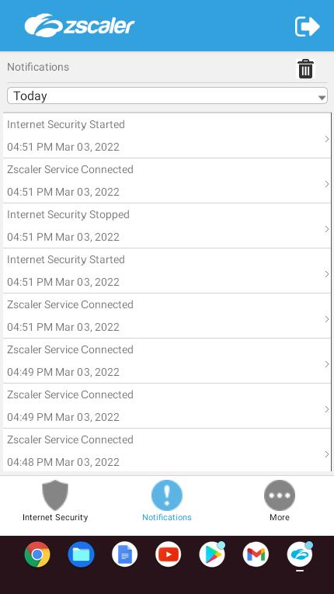
Task: Open Google Docs from the shelf
Action: (x=125, y=554)
